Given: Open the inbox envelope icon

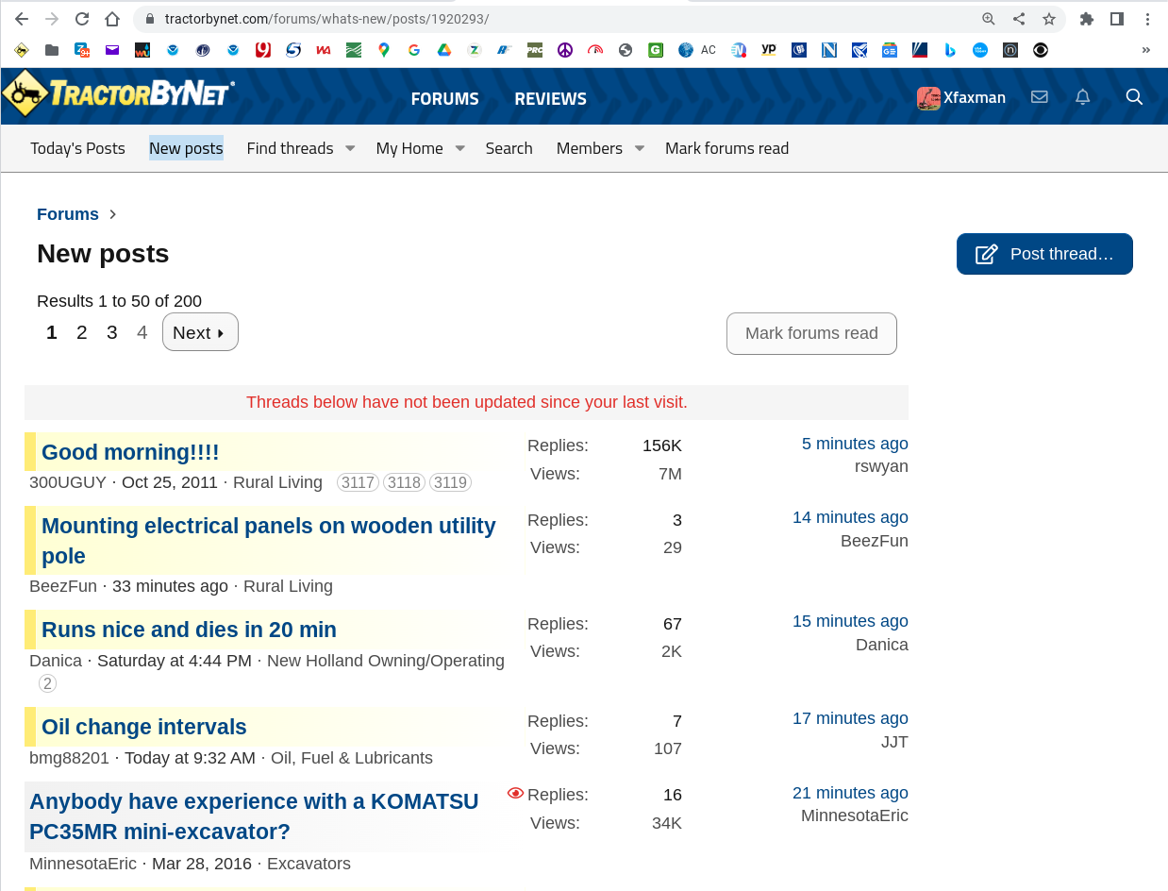Looking at the screenshot, I should click(1039, 97).
